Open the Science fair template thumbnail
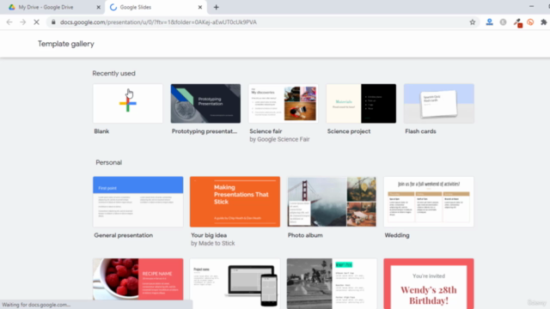 (x=284, y=103)
